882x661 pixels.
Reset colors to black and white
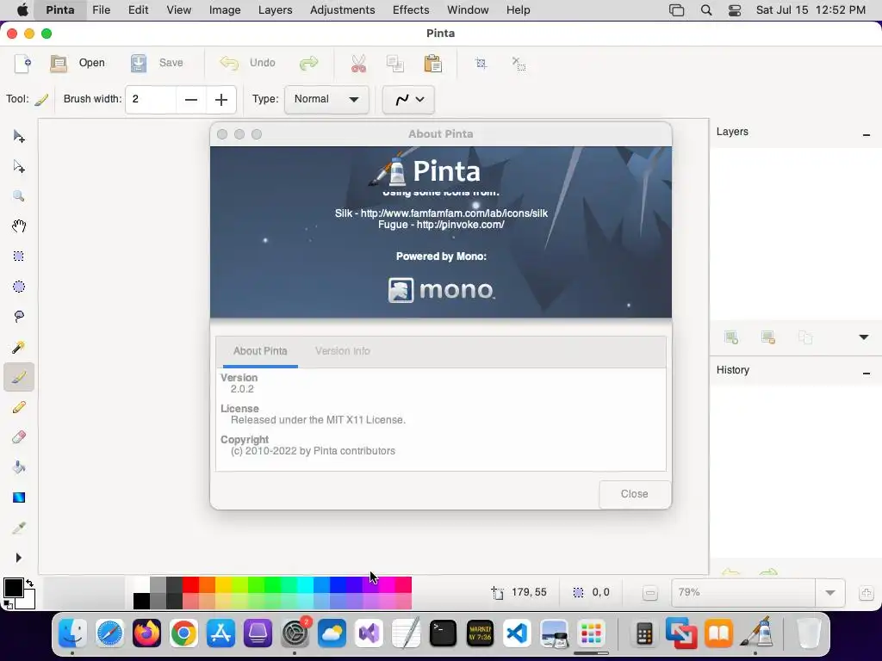click(8, 605)
